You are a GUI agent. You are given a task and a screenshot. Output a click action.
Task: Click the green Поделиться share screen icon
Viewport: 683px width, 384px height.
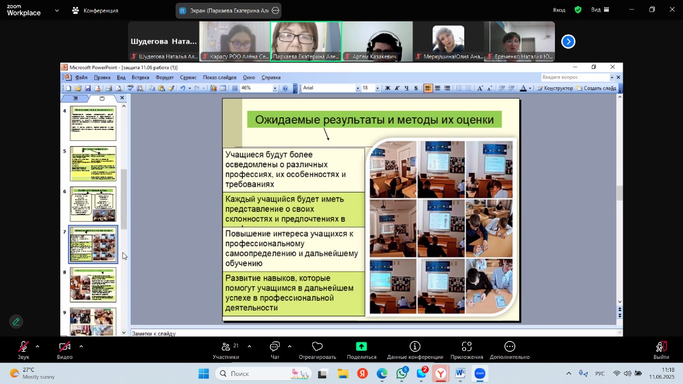[x=361, y=349]
